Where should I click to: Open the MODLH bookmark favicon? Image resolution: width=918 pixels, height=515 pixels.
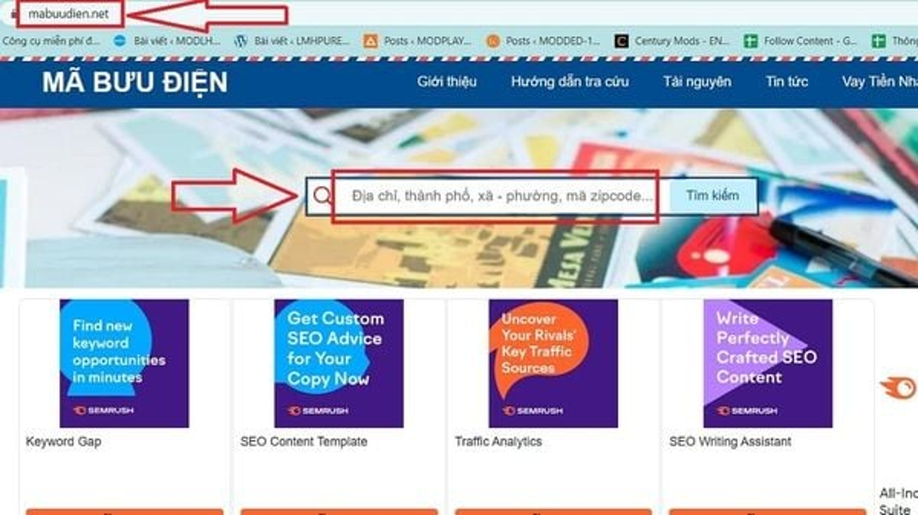coord(120,40)
